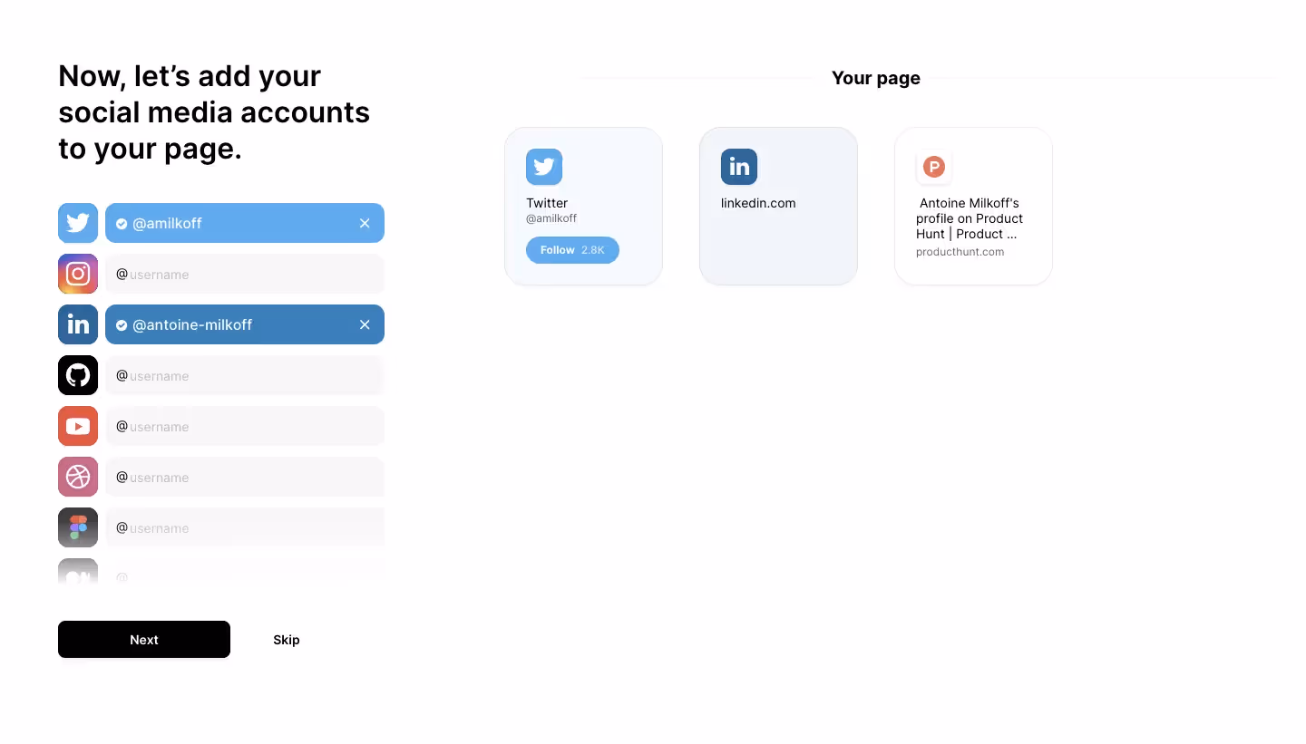Open Antoine Milkoff's Product Hunt profile card
Image resolution: width=1306 pixels, height=744 pixels.
(973, 206)
